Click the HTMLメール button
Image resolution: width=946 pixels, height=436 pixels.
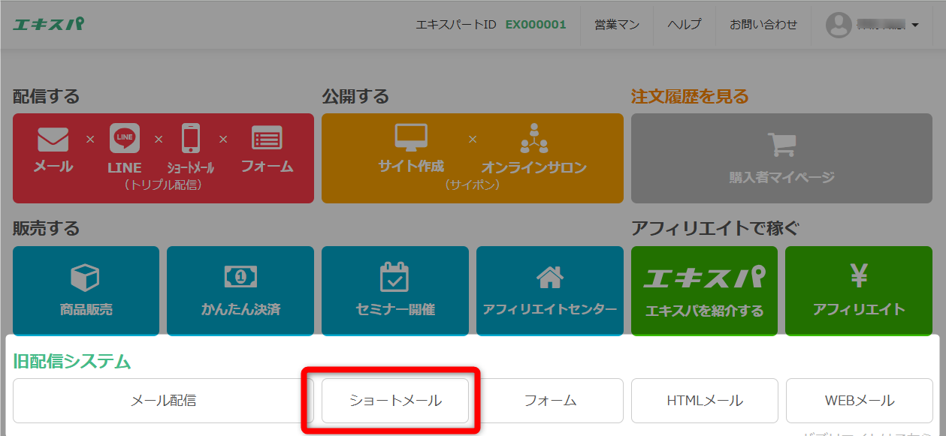tap(705, 401)
